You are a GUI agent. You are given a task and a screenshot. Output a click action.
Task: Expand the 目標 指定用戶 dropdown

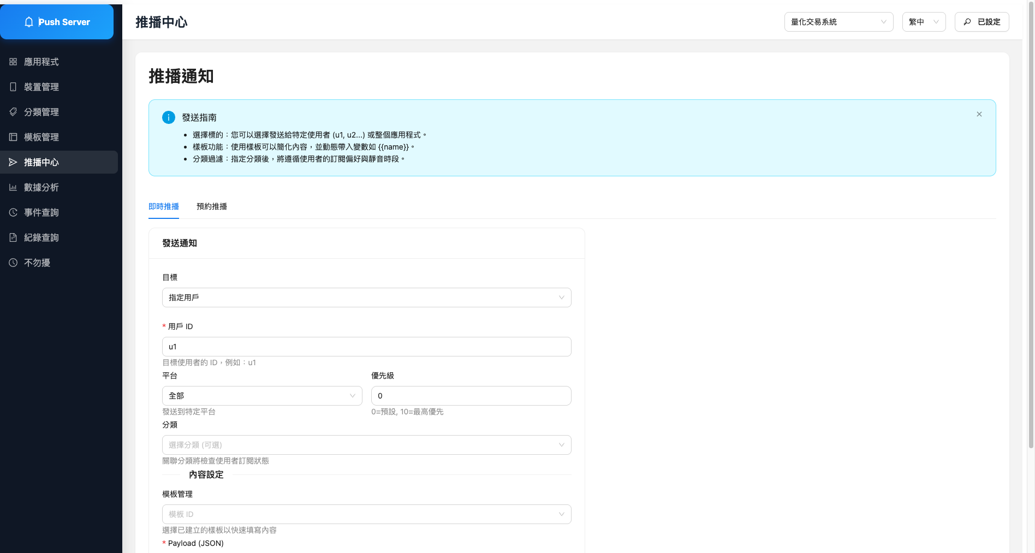click(x=366, y=298)
